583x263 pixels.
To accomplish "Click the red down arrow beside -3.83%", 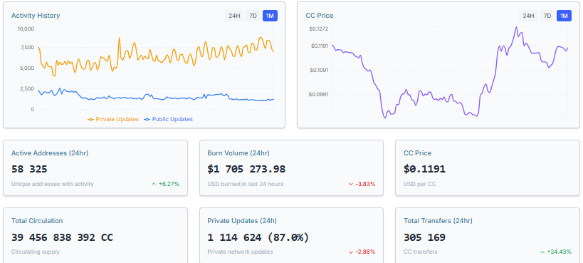I will coord(351,184).
